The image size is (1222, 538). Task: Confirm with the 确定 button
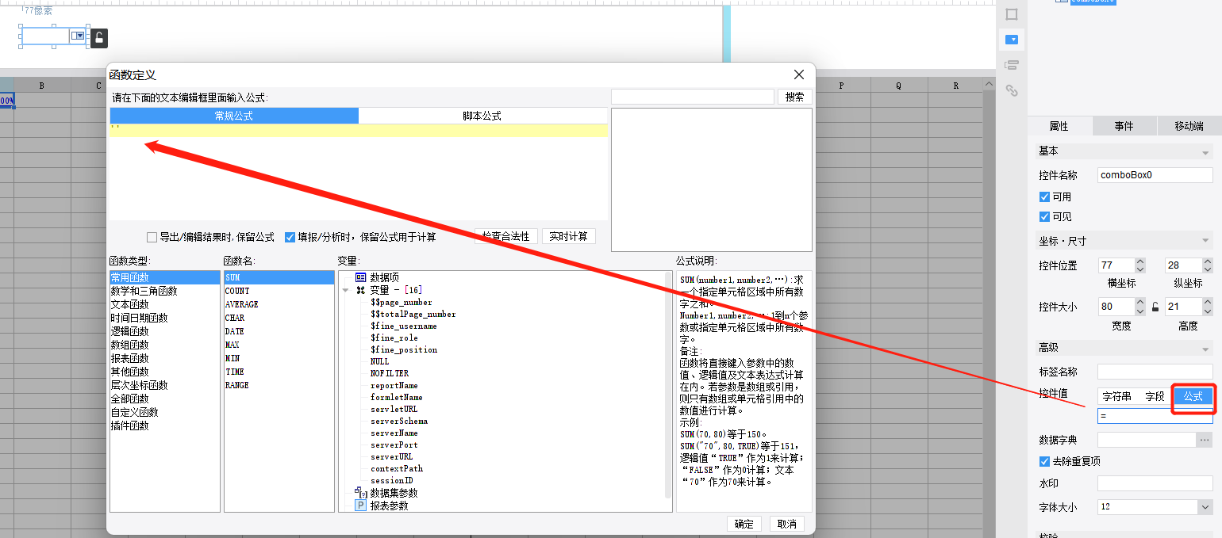tap(744, 524)
